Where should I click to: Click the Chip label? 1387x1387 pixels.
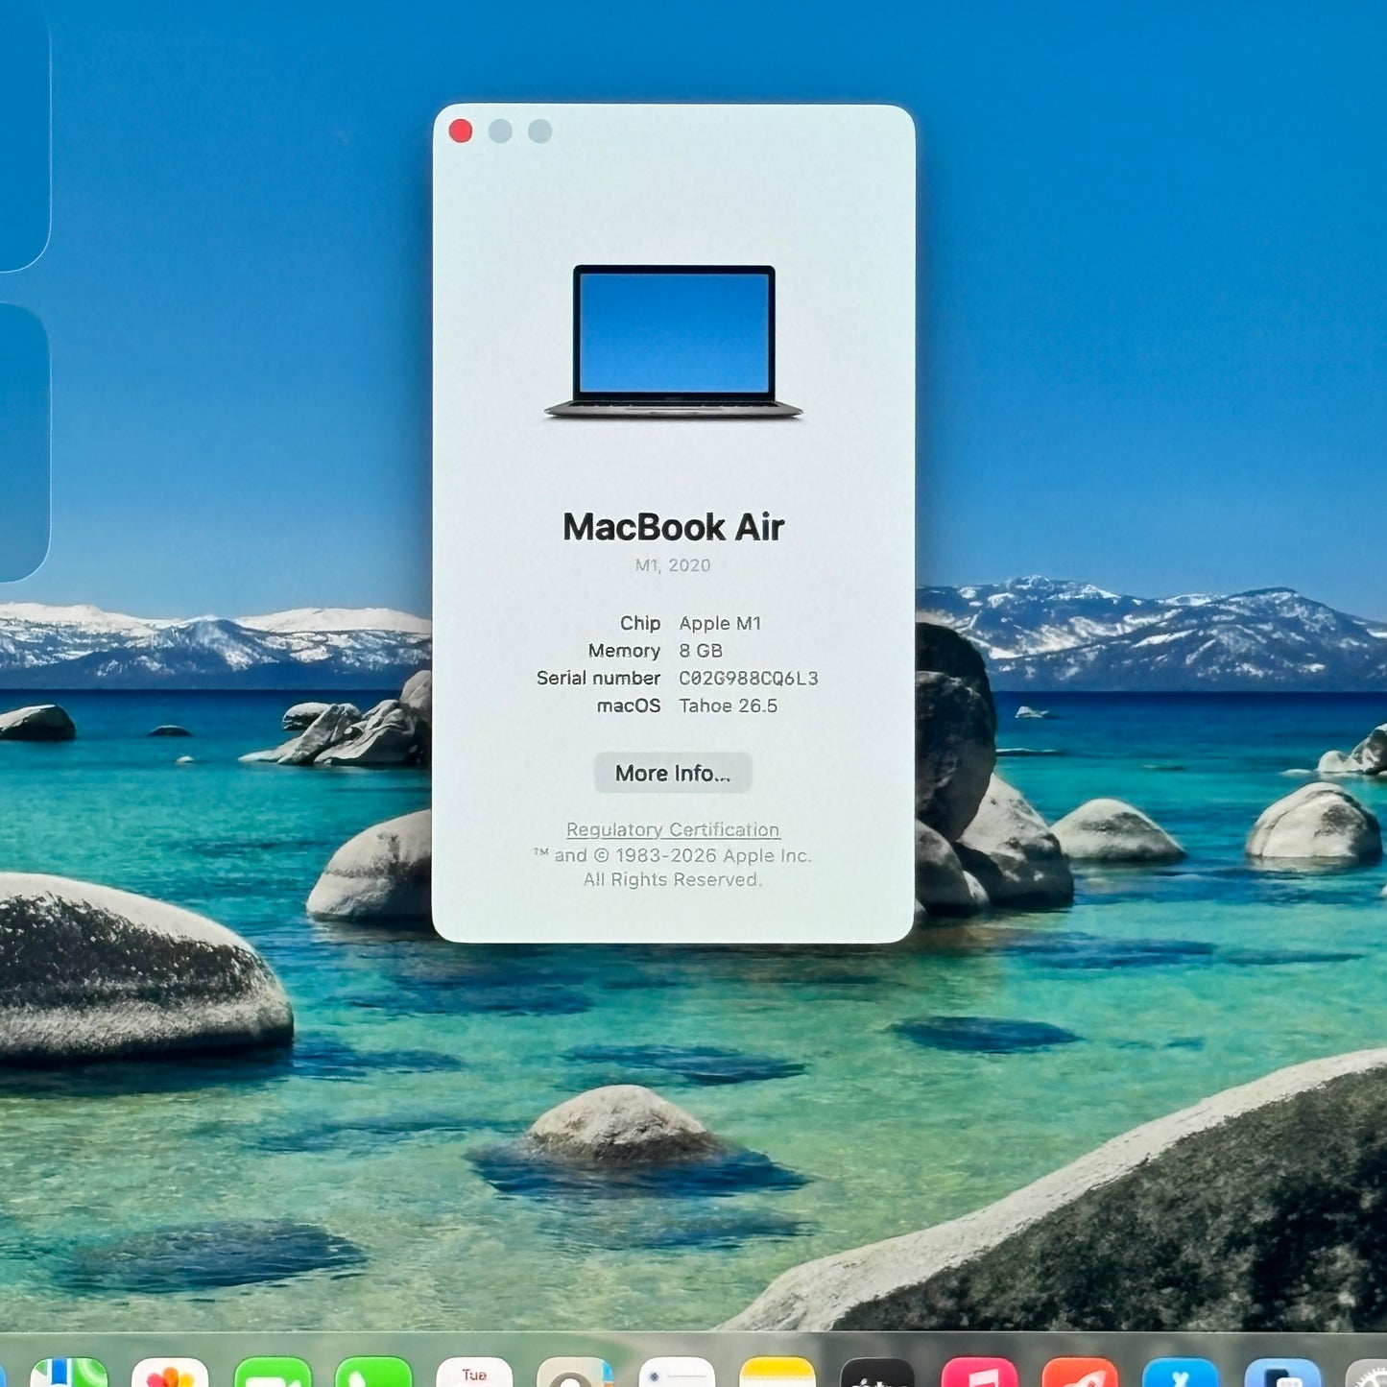640,623
